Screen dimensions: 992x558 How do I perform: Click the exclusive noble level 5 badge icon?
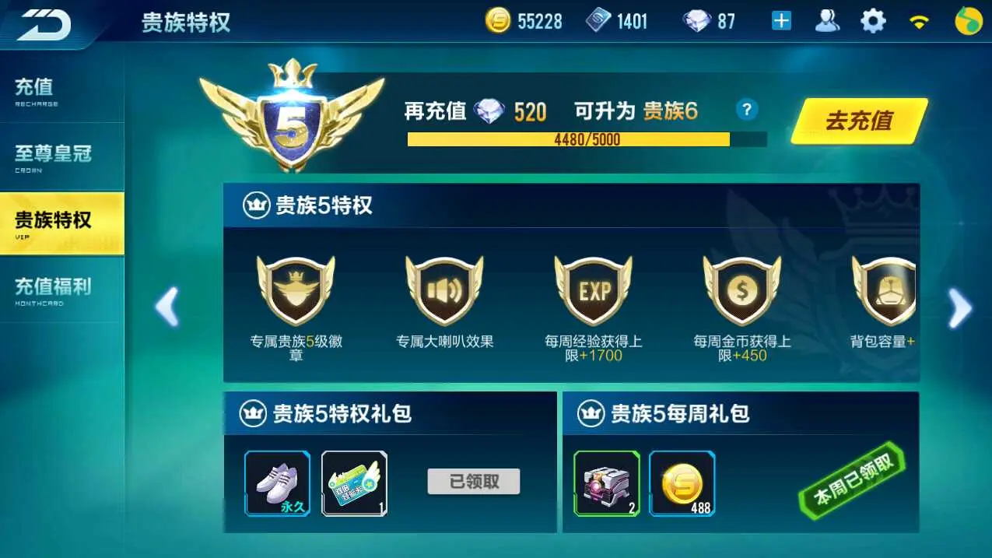coord(296,290)
